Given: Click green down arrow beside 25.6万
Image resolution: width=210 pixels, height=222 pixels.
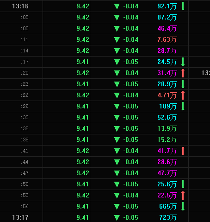Looking at the screenshot, I should pyautogui.click(x=183, y=184).
